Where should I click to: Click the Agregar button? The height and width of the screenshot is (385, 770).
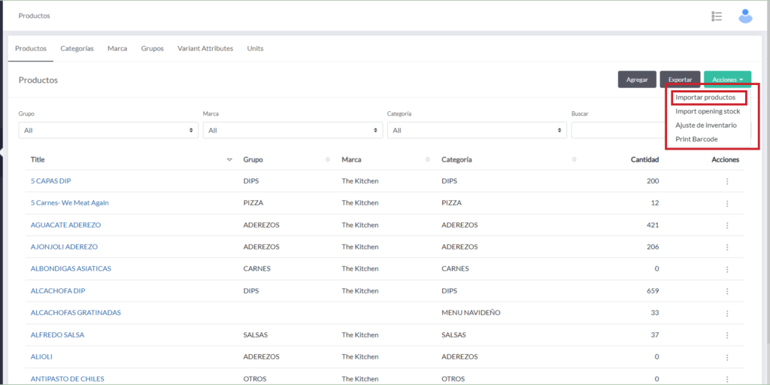coord(637,80)
